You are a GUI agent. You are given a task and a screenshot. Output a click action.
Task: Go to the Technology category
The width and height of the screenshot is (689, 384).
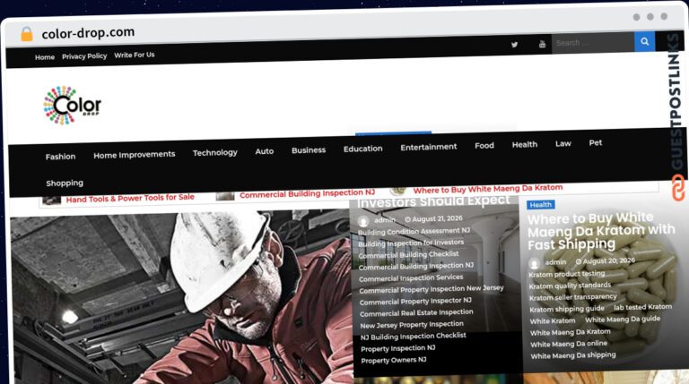click(215, 152)
